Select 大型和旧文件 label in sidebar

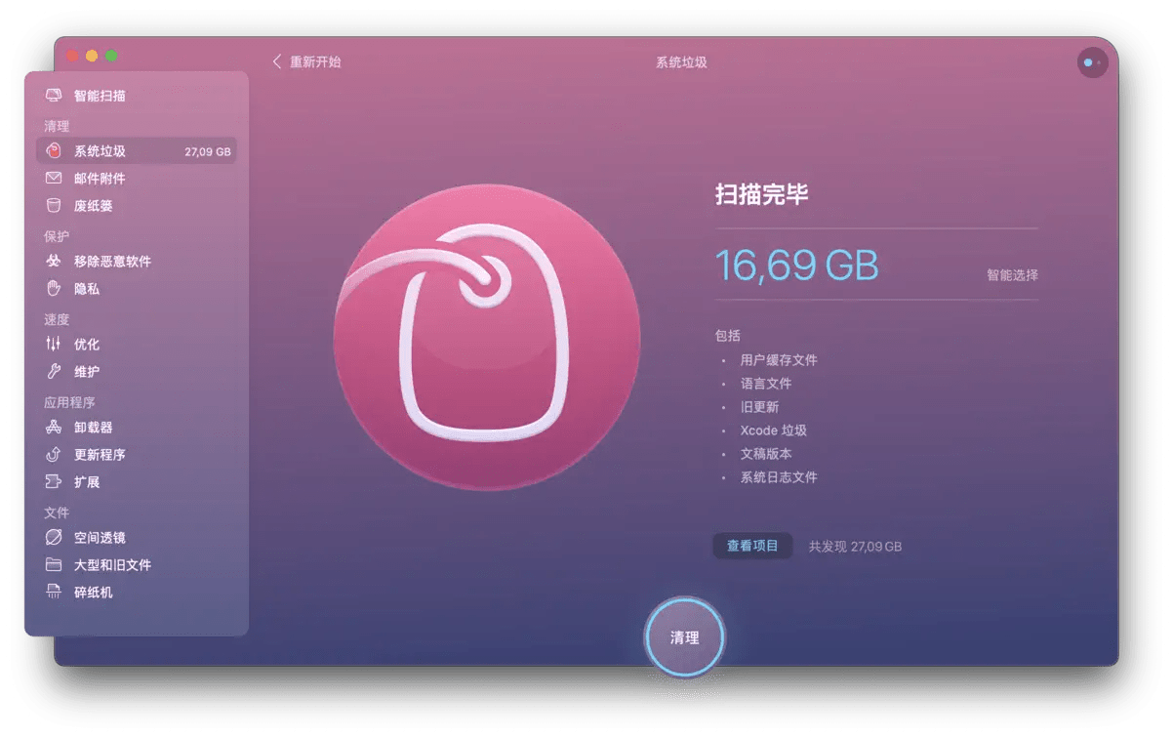tap(112, 565)
